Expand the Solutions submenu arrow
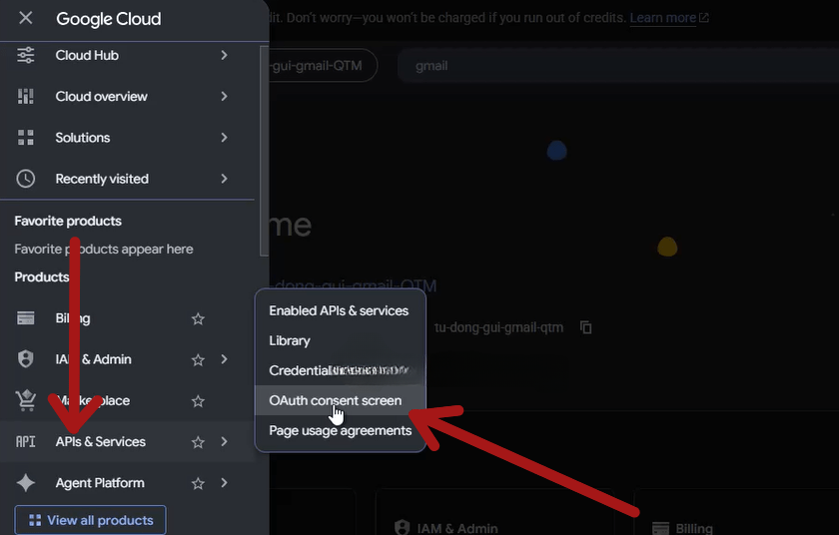Image resolution: width=839 pixels, height=535 pixels. (224, 138)
